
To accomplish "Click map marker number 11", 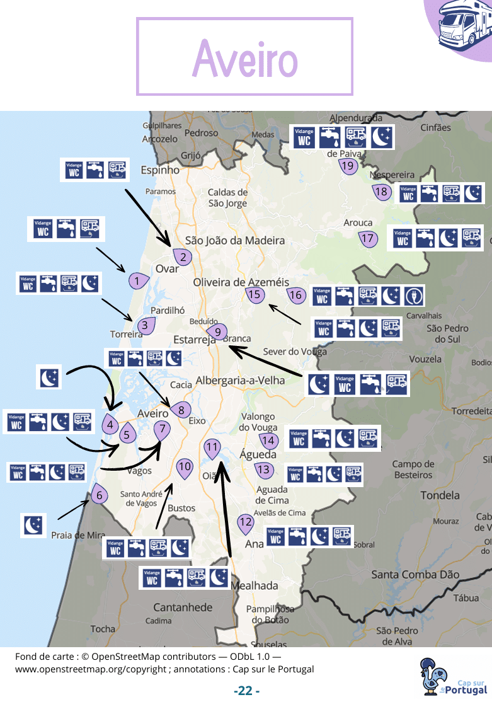I will [212, 449].
